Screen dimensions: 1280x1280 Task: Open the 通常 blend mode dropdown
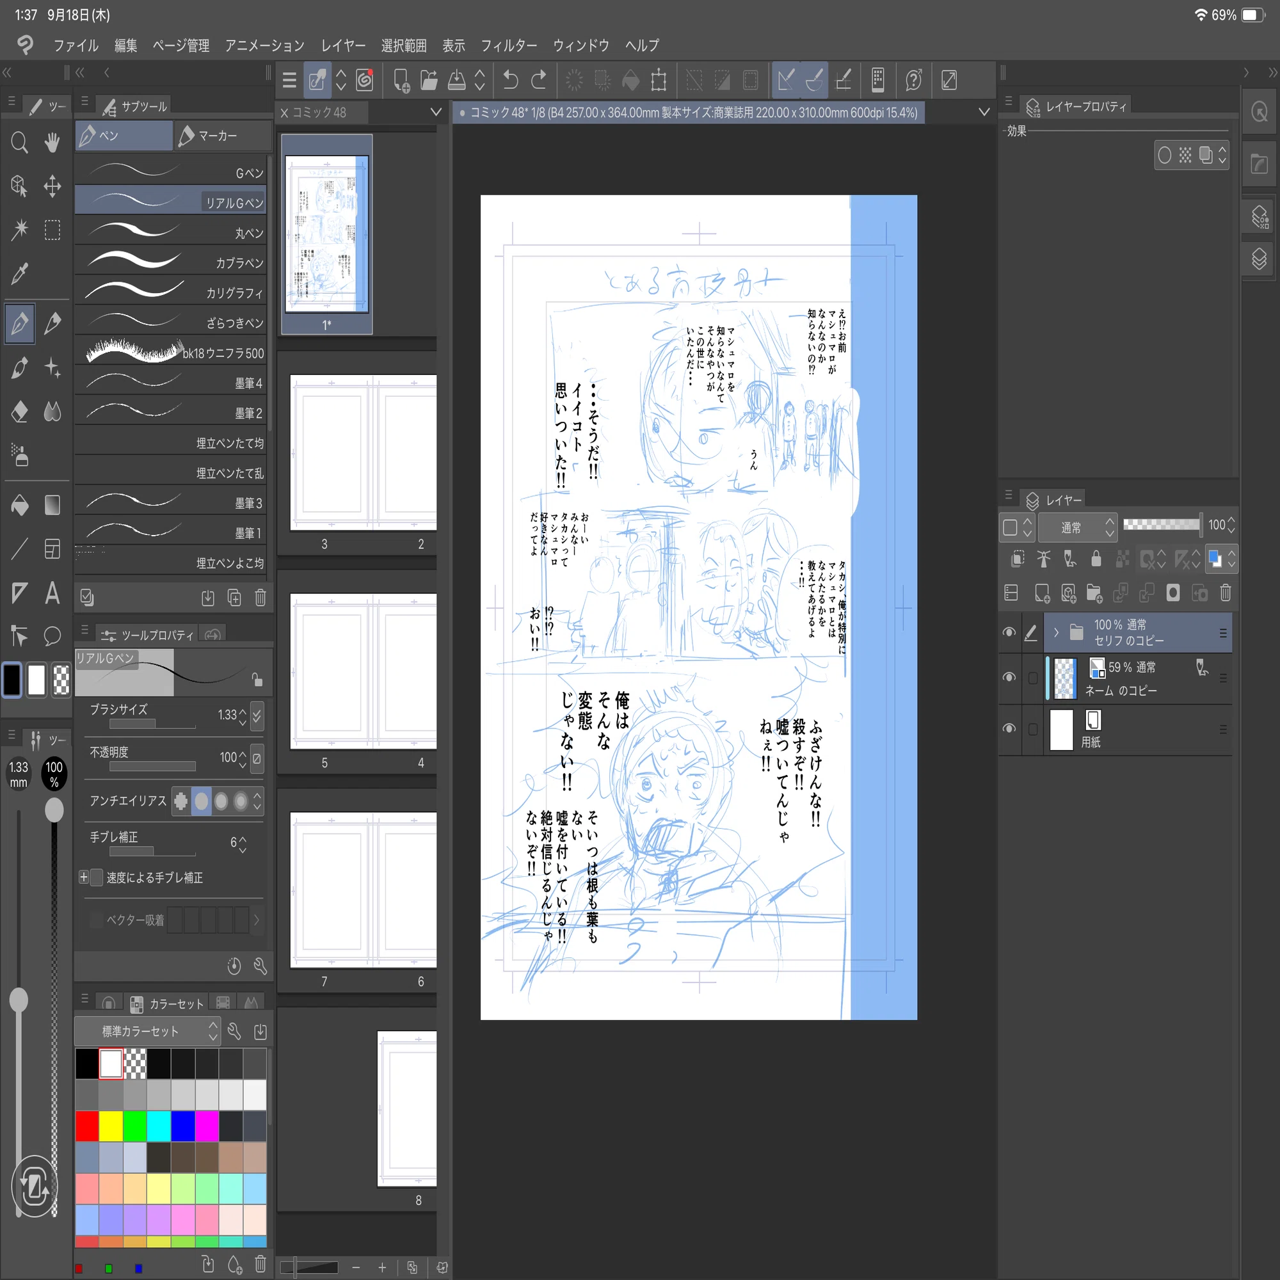pos(1078,527)
